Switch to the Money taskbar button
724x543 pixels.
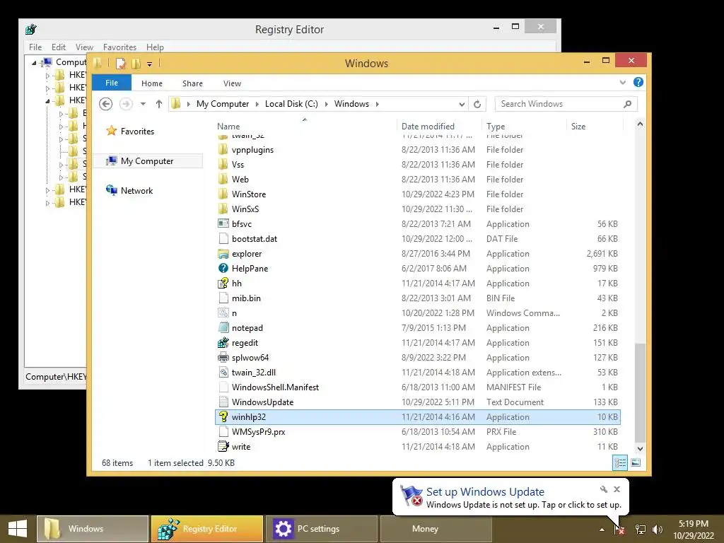(436, 529)
